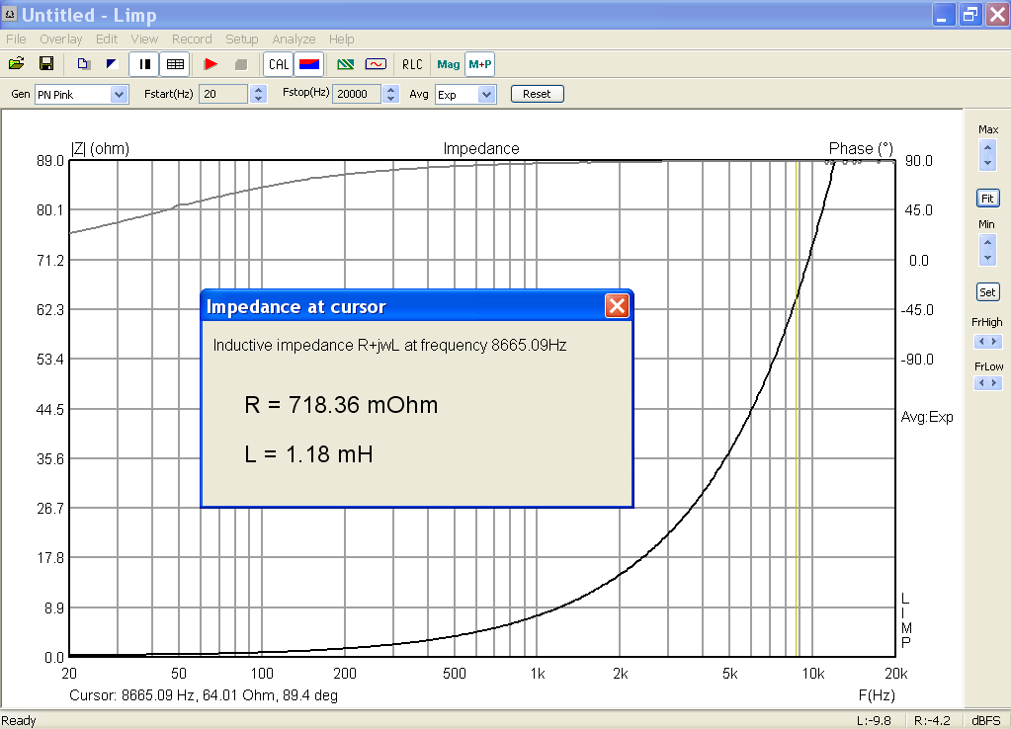Start recording with the red play arrow
This screenshot has height=729, width=1011.
pyautogui.click(x=211, y=64)
